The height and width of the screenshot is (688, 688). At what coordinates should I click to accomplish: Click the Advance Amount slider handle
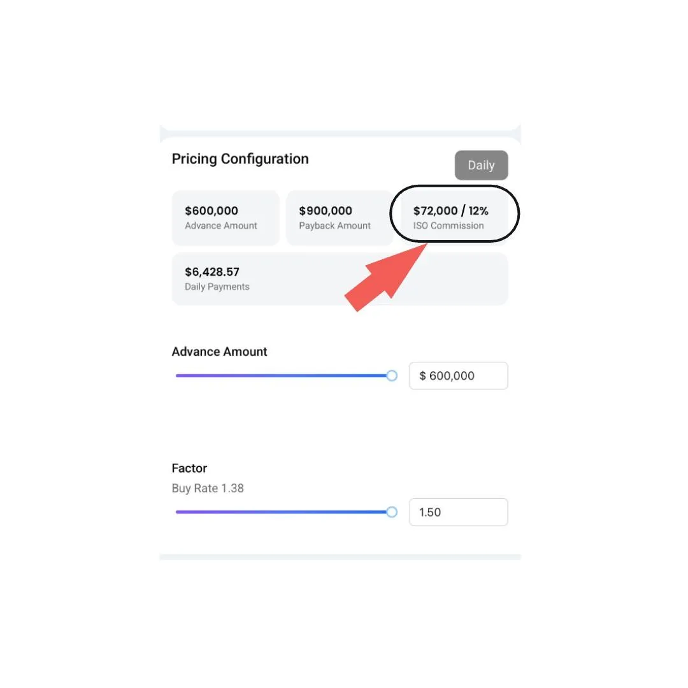[392, 376]
